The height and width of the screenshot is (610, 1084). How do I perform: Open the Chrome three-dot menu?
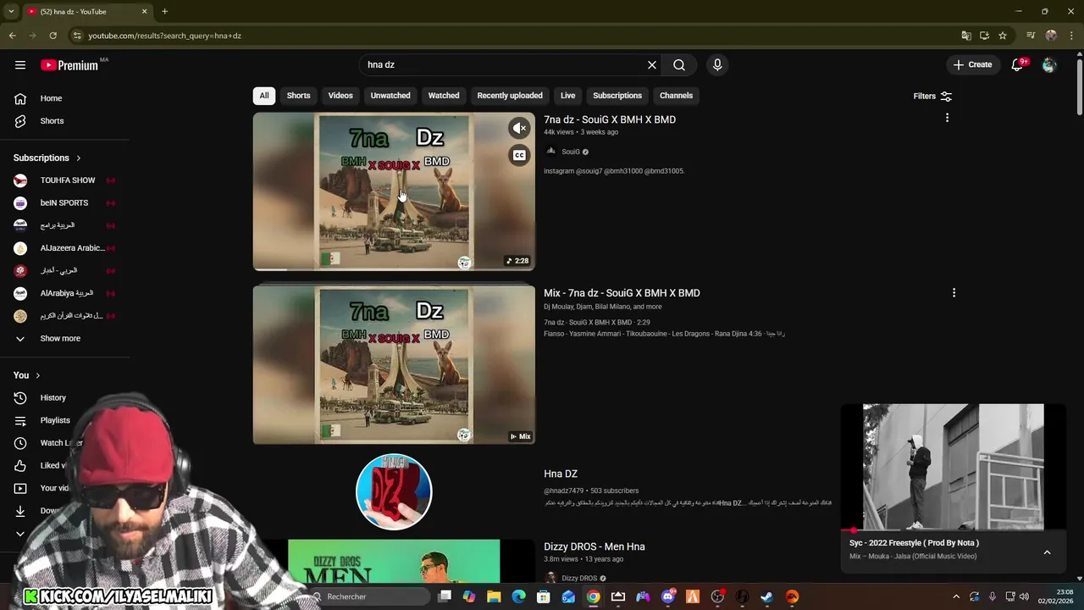[1071, 36]
